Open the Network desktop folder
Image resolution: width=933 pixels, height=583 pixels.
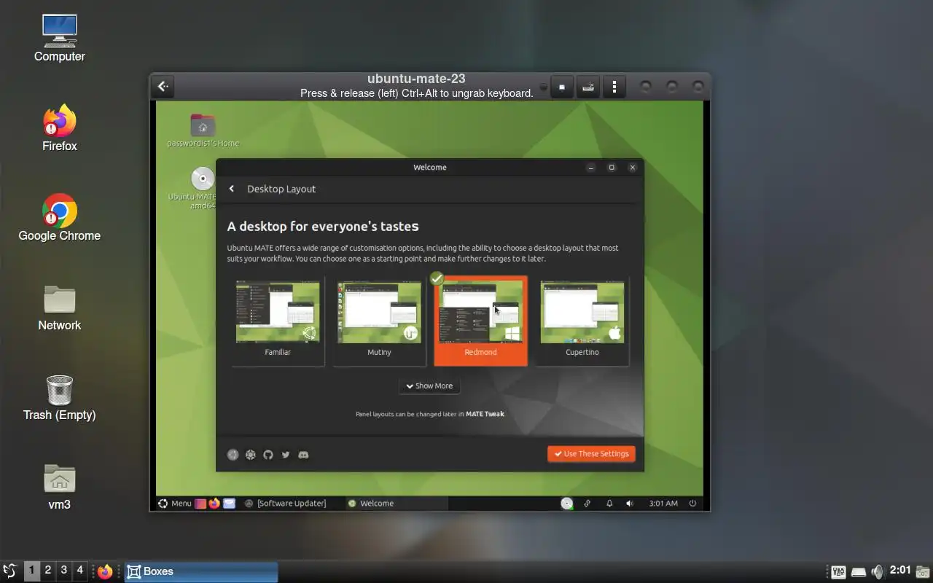pyautogui.click(x=60, y=307)
